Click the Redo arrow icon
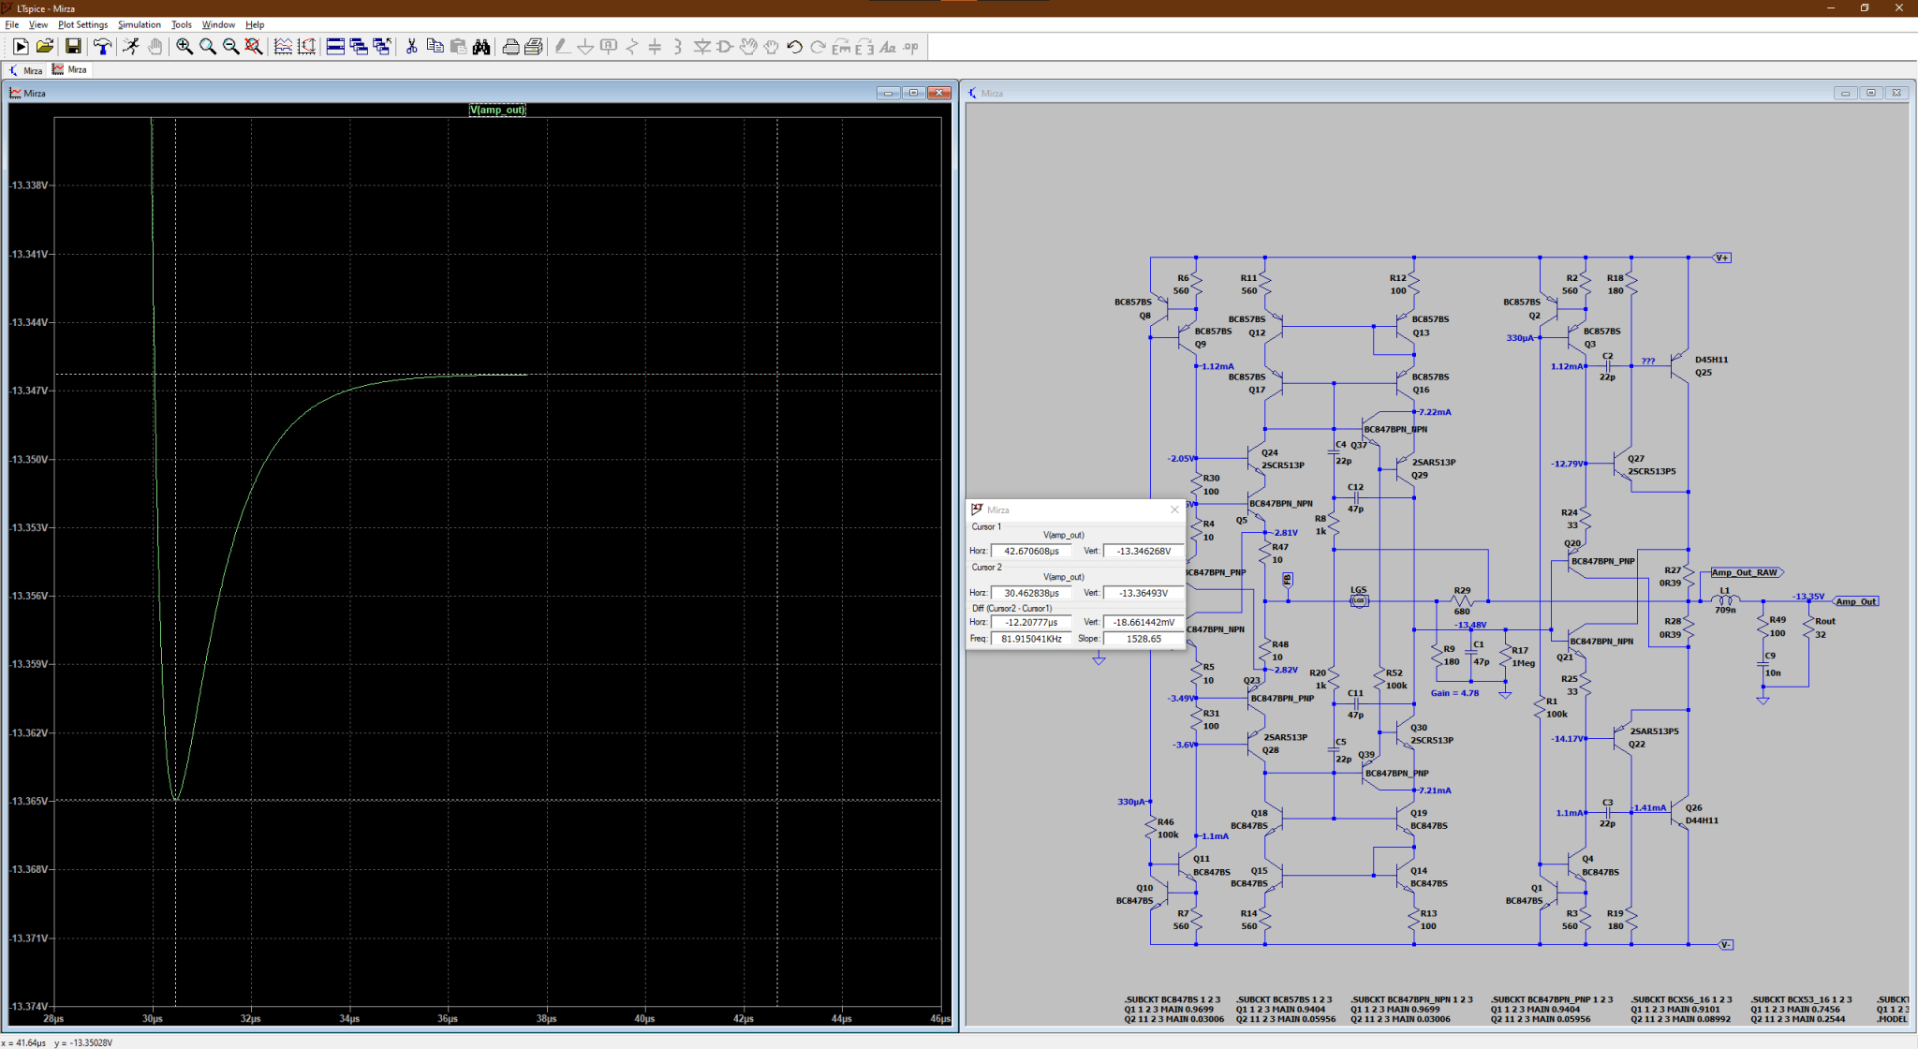The height and width of the screenshot is (1049, 1918). tap(818, 47)
